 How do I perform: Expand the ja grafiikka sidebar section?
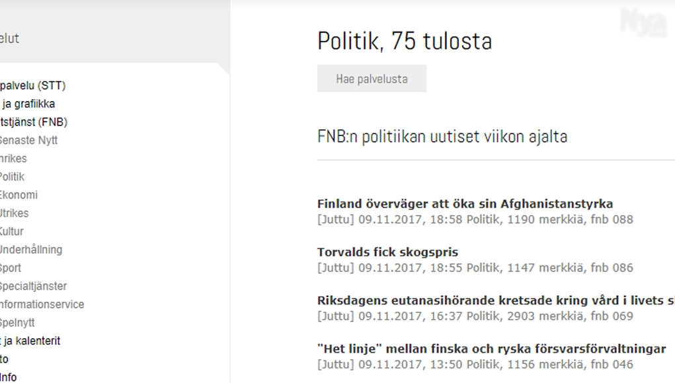pos(28,104)
